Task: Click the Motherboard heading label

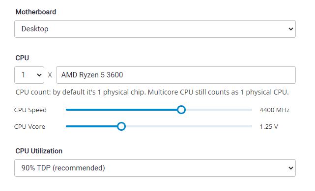Action: coord(36,12)
